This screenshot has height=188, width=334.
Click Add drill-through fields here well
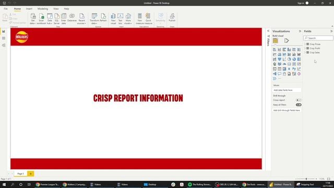pyautogui.click(x=287, y=110)
